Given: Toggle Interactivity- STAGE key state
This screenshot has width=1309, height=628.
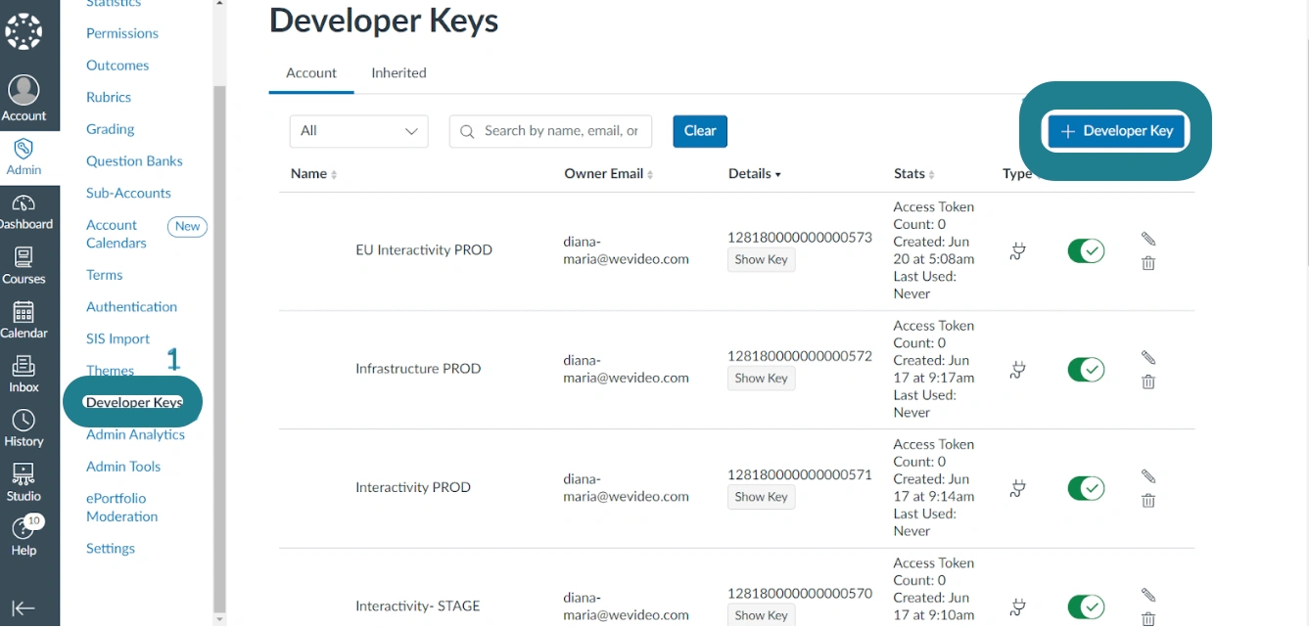Looking at the screenshot, I should tap(1086, 606).
